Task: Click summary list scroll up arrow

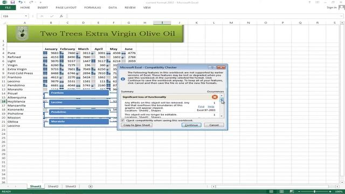Action: [x=222, y=96]
